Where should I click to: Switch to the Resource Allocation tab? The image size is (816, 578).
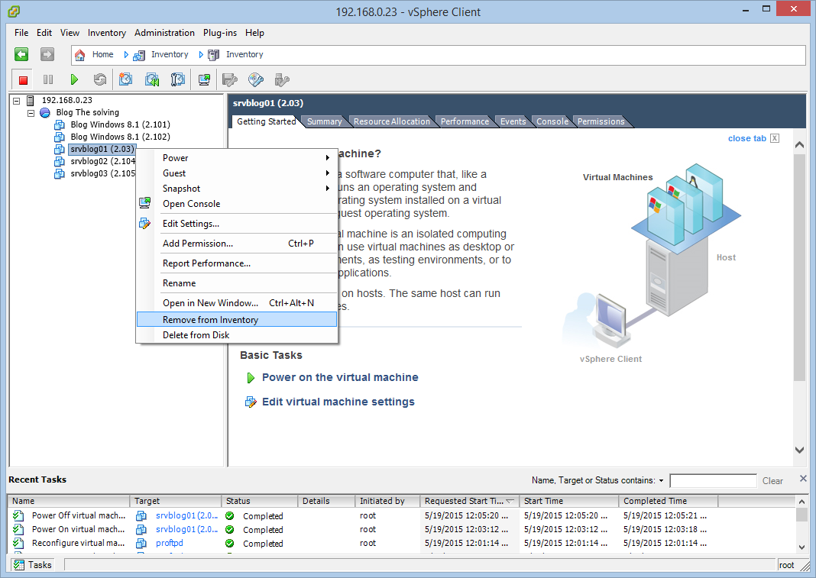[x=392, y=121]
